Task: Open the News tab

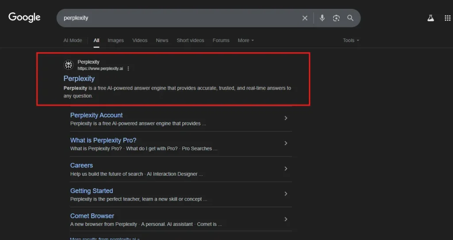Action: tap(162, 40)
